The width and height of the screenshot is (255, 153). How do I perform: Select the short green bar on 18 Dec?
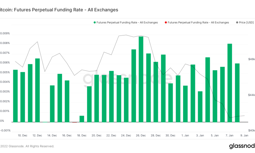point(82,119)
